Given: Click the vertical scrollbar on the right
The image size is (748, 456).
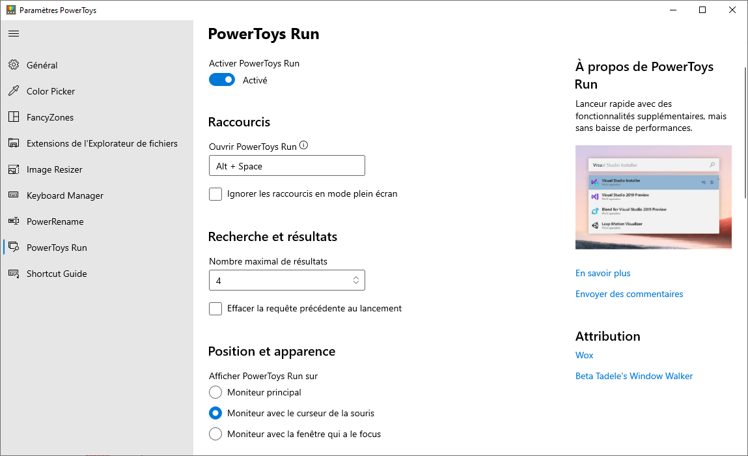Looking at the screenshot, I should pyautogui.click(x=745, y=133).
